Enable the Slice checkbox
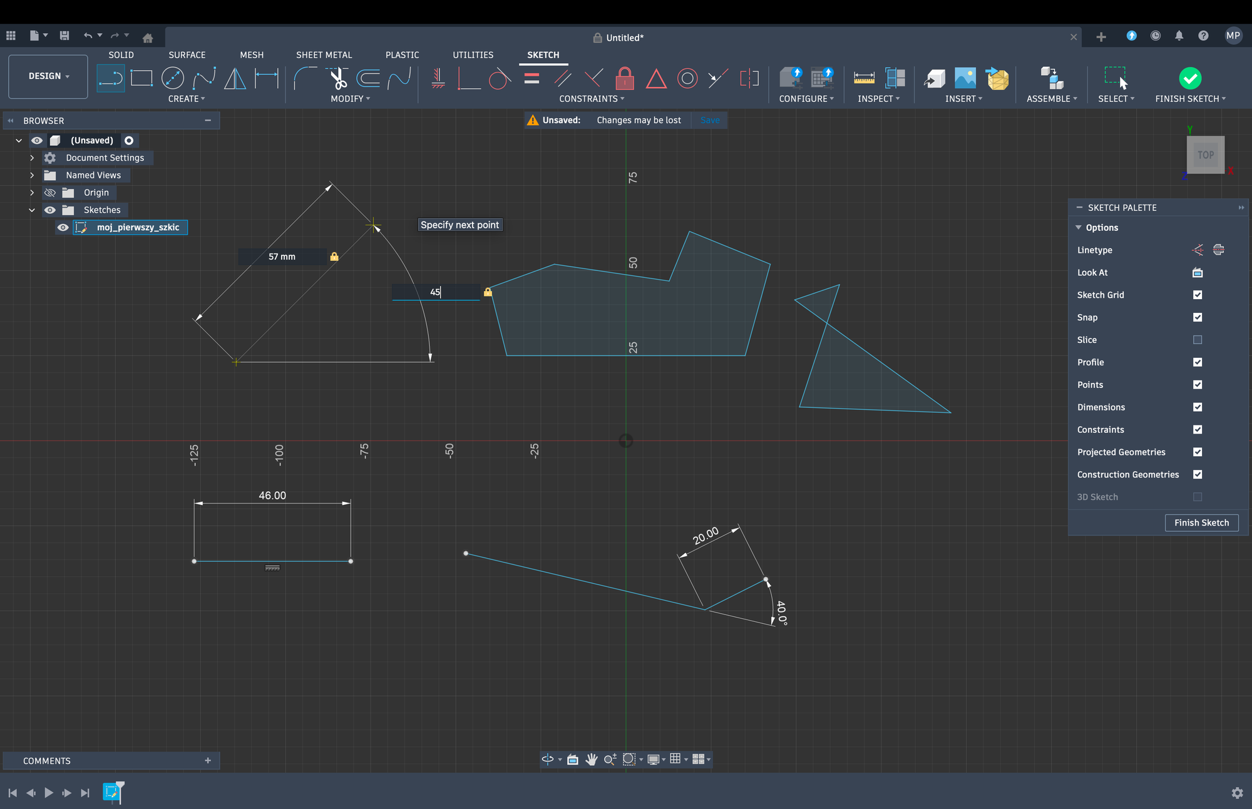This screenshot has height=809, width=1252. [1198, 340]
